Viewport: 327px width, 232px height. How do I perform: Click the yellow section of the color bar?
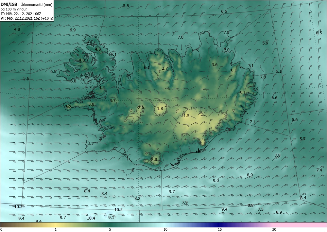(x=56, y=225)
